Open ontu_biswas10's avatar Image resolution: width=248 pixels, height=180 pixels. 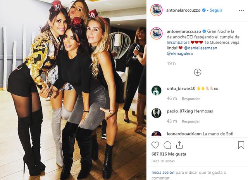[156, 90]
